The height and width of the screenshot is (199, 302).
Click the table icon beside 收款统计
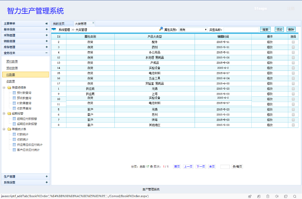[x=14, y=140]
